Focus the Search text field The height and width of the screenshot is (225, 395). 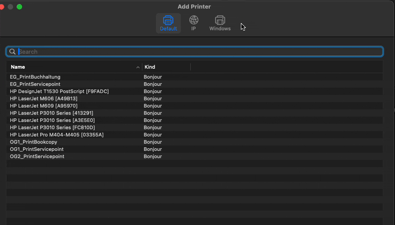[199, 52]
